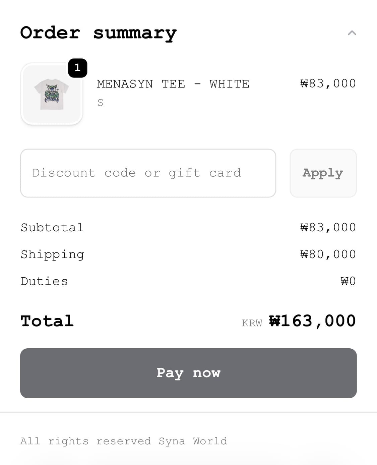Click the KRW currency indicator
This screenshot has width=377, height=465.
point(252,323)
